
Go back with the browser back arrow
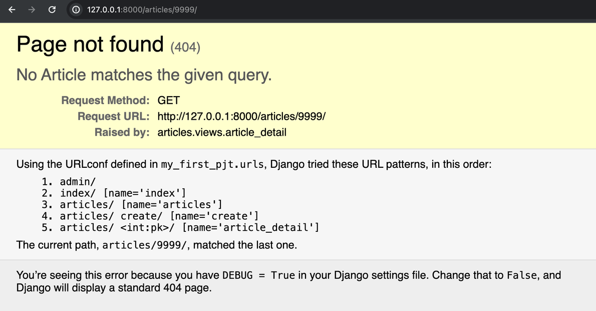click(12, 10)
